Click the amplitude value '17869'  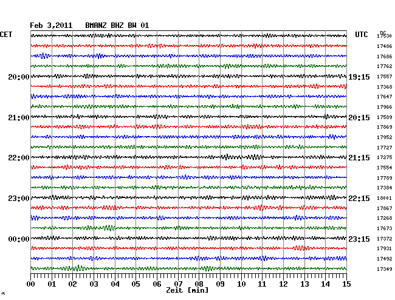pyautogui.click(x=385, y=127)
